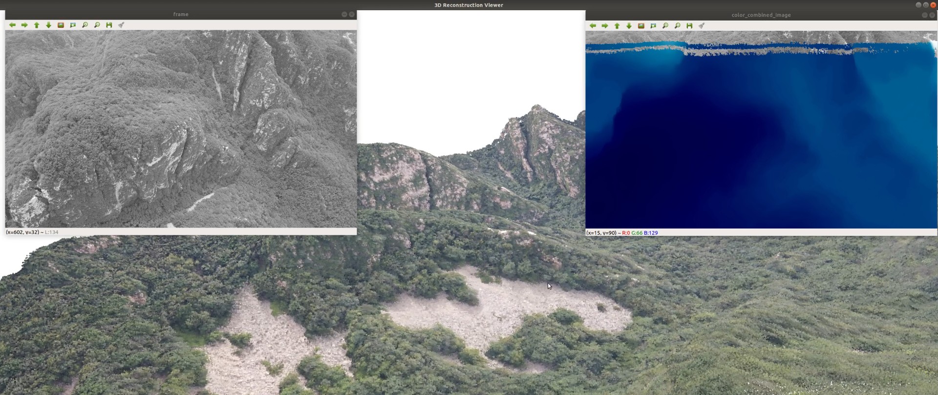The image size is (938, 395).
Task: Pan left in color_combined_image window
Action: (593, 26)
